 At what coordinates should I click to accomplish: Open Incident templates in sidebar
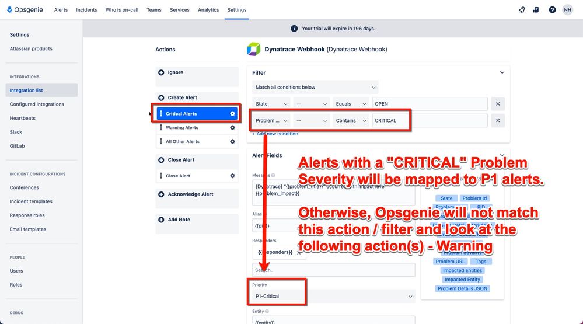coord(31,201)
